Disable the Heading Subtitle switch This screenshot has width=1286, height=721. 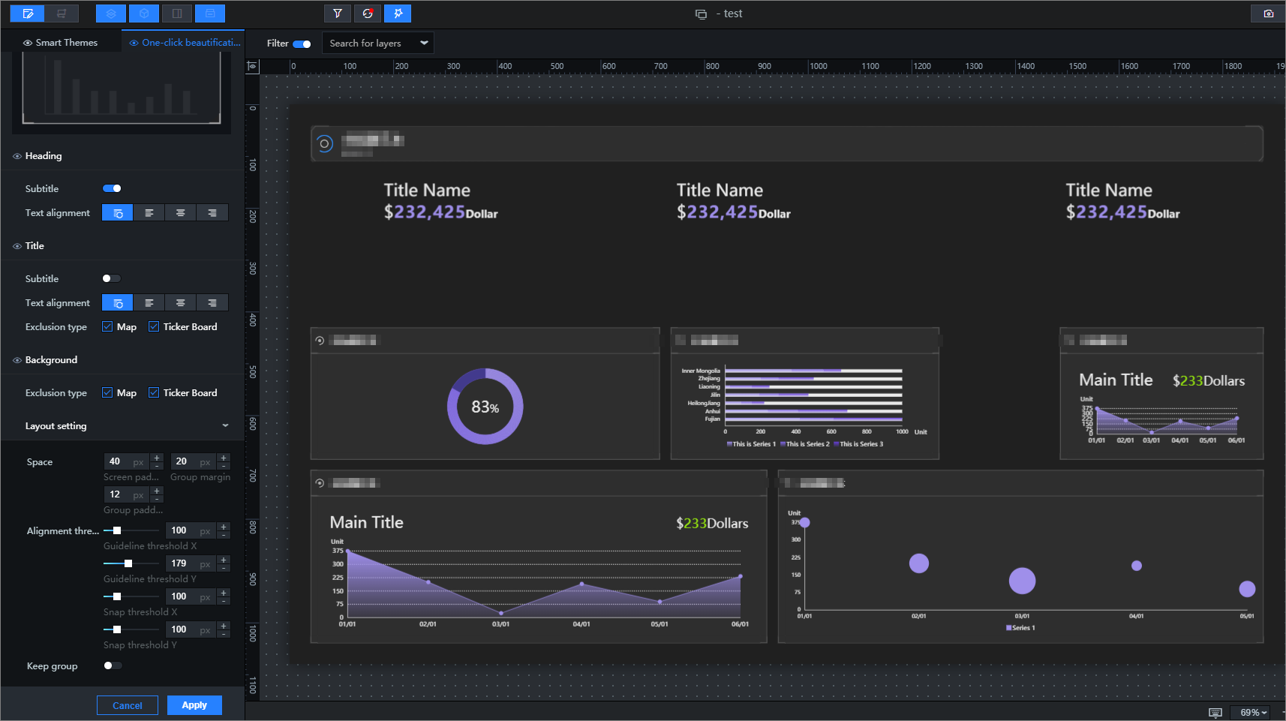(112, 188)
